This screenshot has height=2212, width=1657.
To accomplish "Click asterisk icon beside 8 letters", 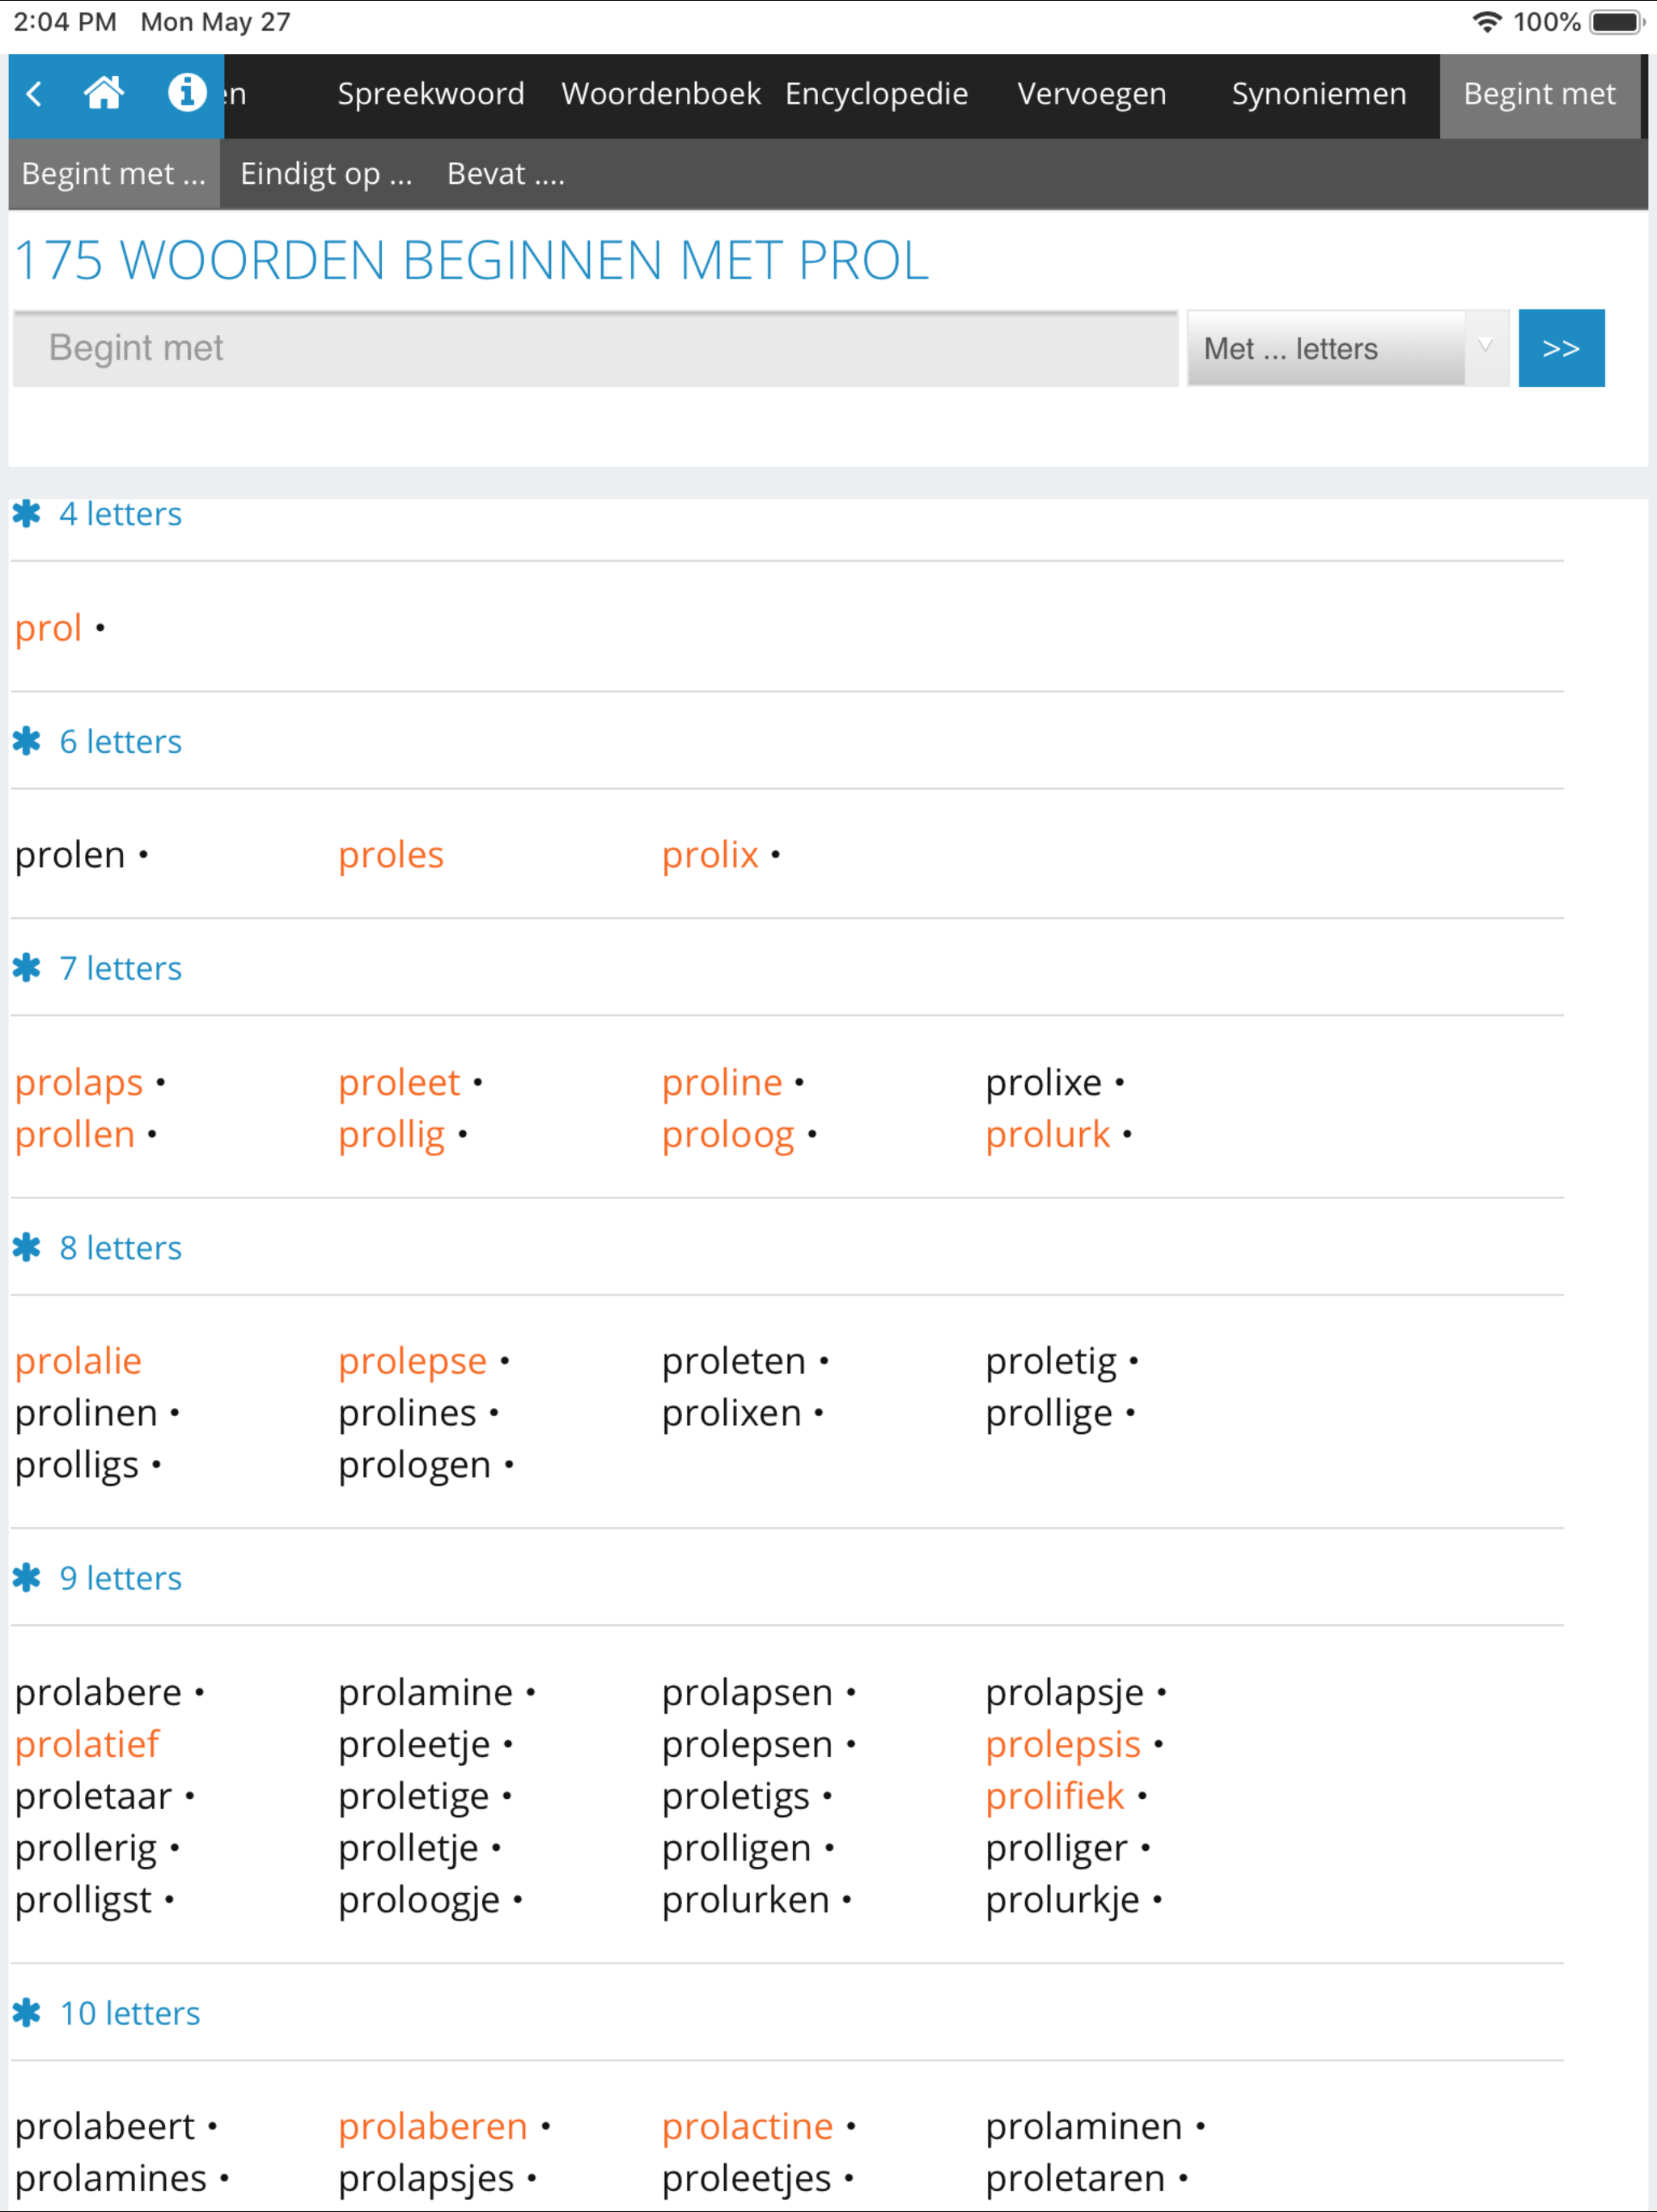I will click(27, 1247).
